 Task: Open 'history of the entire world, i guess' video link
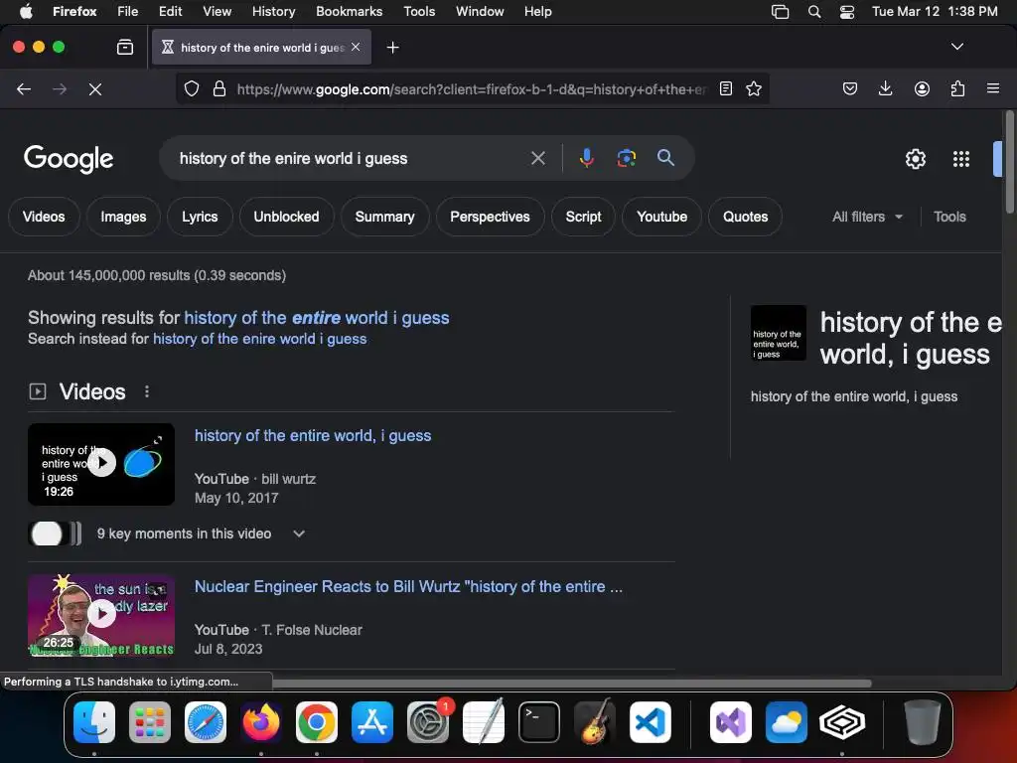(313, 435)
